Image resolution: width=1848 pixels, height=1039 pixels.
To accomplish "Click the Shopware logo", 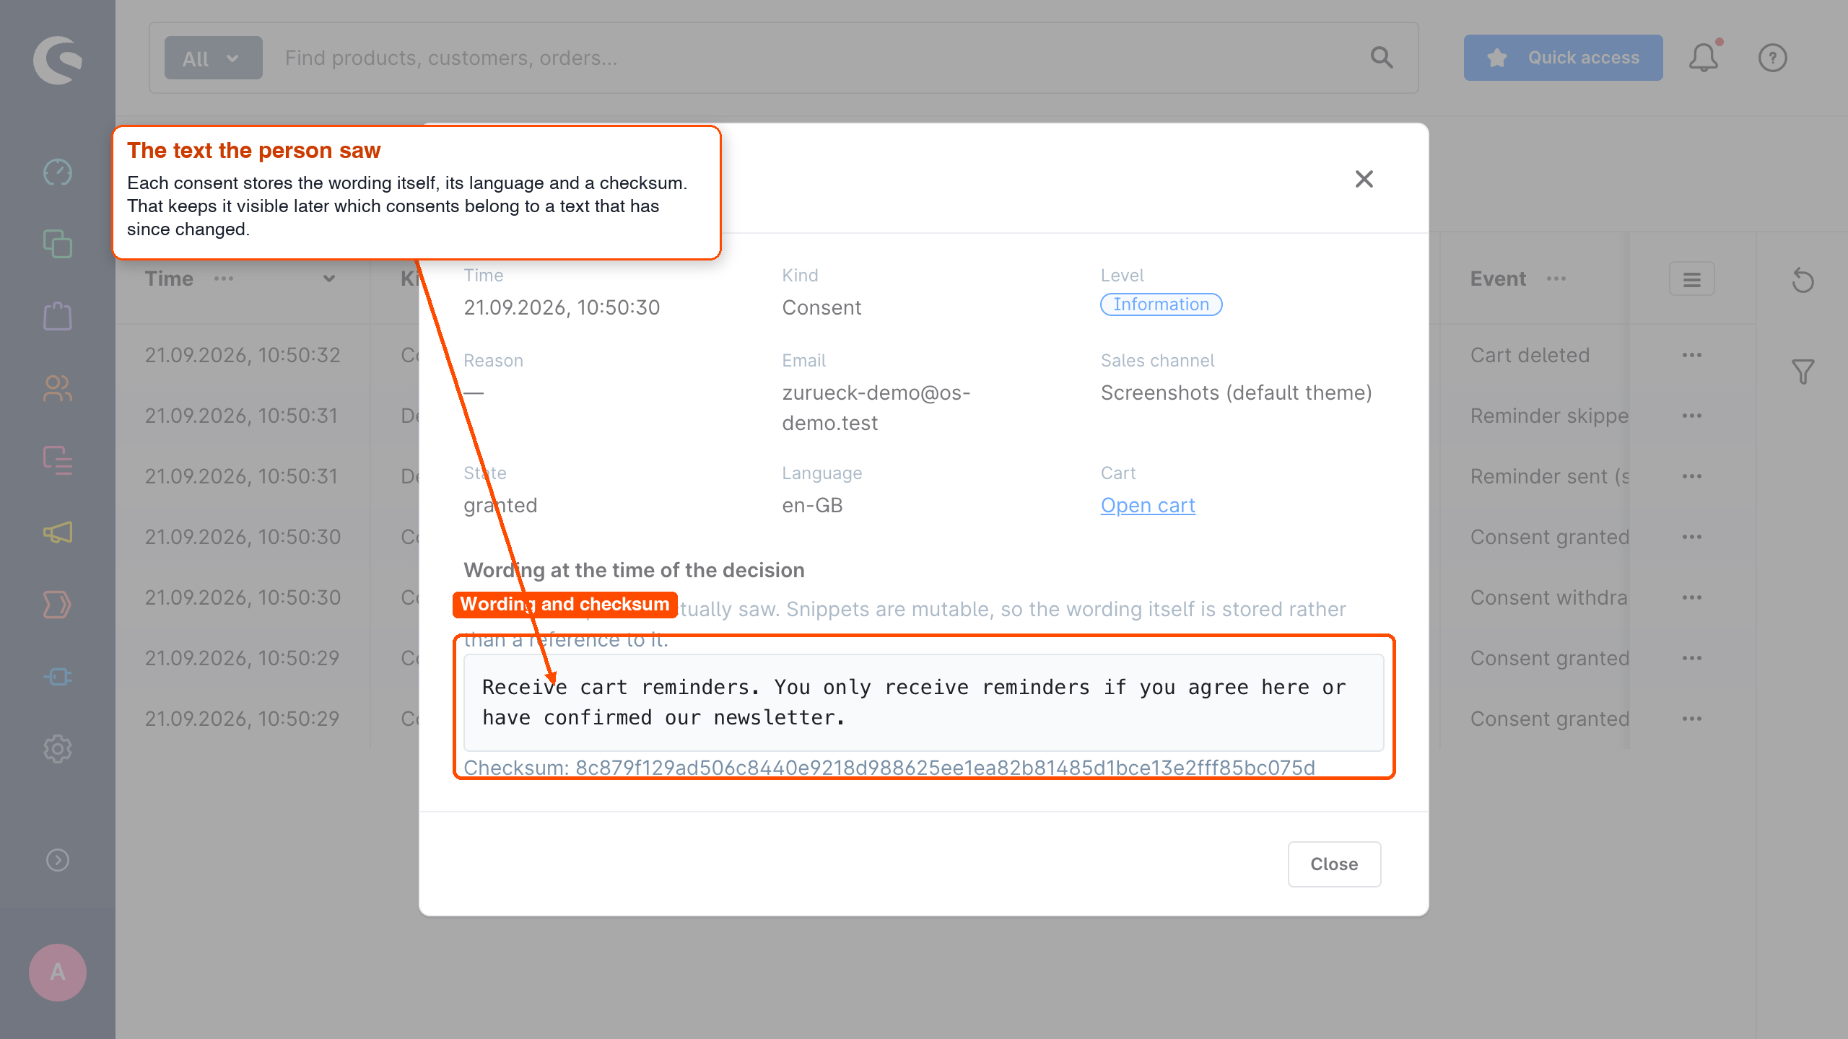I will click(x=58, y=60).
